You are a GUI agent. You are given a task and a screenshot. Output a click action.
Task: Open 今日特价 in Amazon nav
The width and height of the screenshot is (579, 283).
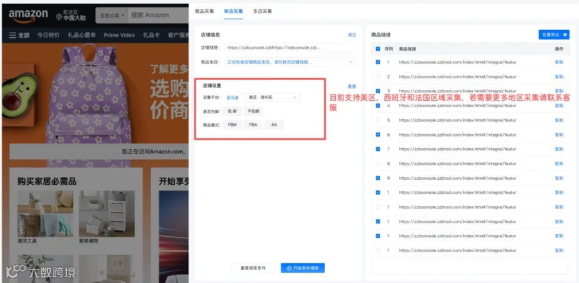(x=48, y=35)
